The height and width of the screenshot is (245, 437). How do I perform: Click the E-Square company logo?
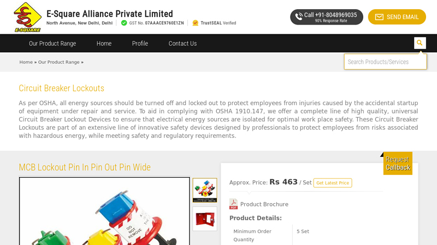[28, 17]
